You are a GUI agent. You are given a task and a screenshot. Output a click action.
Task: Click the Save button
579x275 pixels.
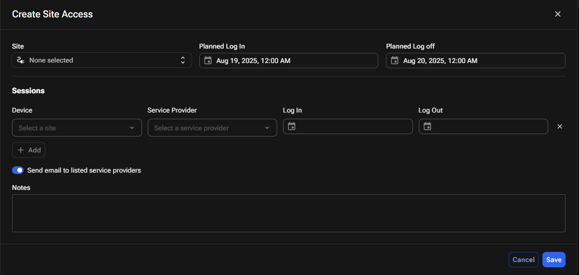pyautogui.click(x=554, y=260)
